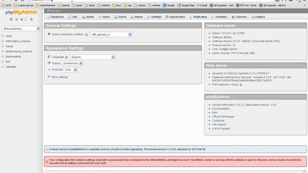Click the Home icon under phpMyAdmin logo
The width and height of the screenshot is (308, 173).
[11, 19]
